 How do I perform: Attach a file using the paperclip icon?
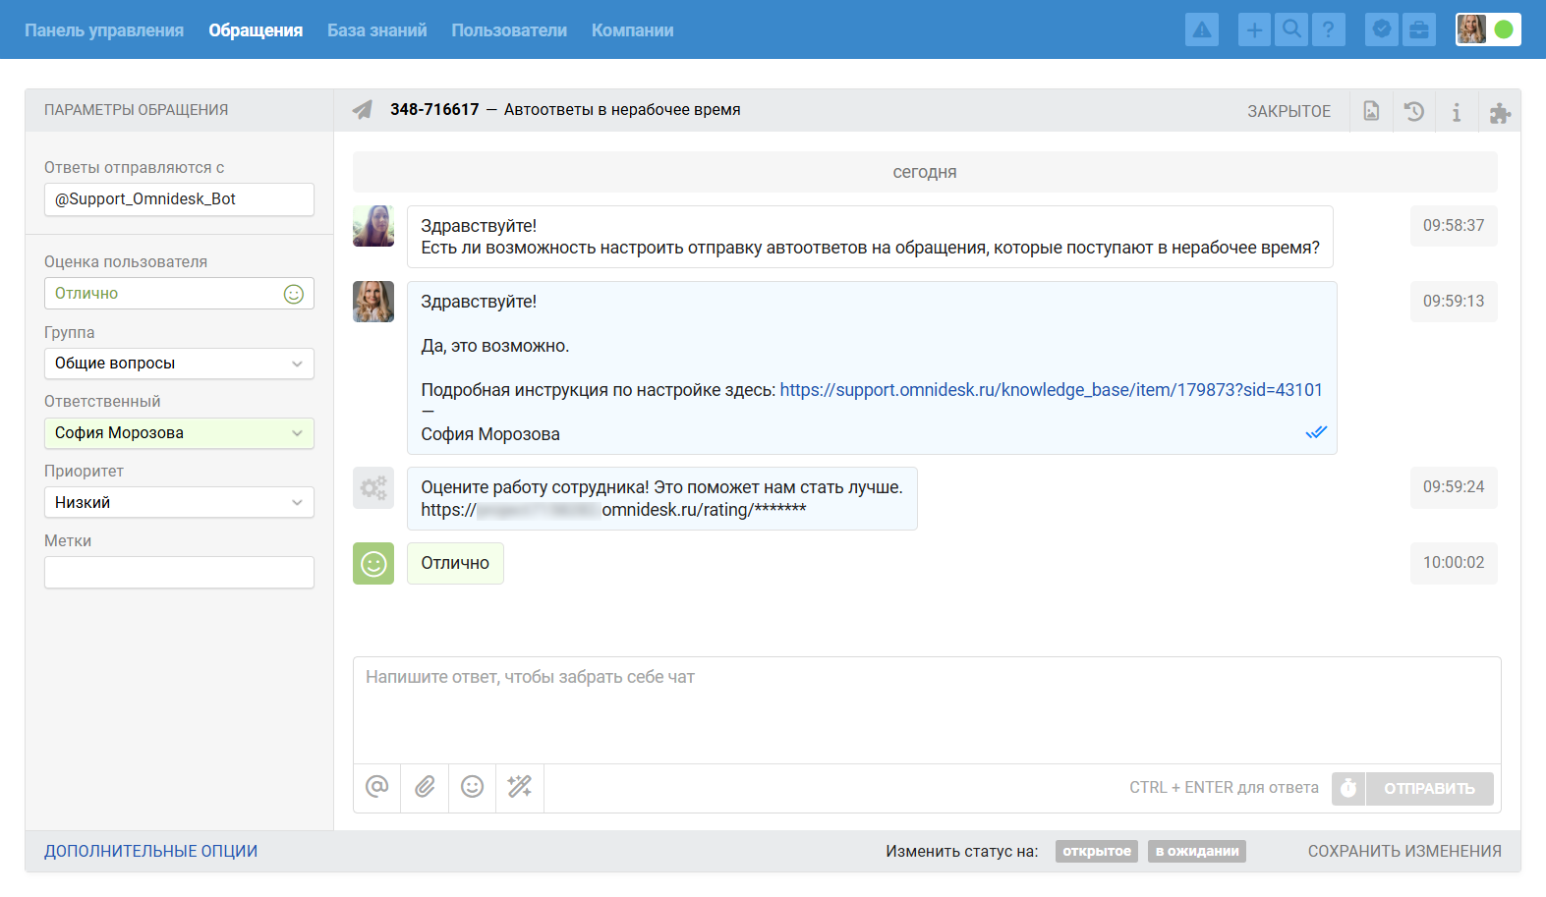pos(425,787)
